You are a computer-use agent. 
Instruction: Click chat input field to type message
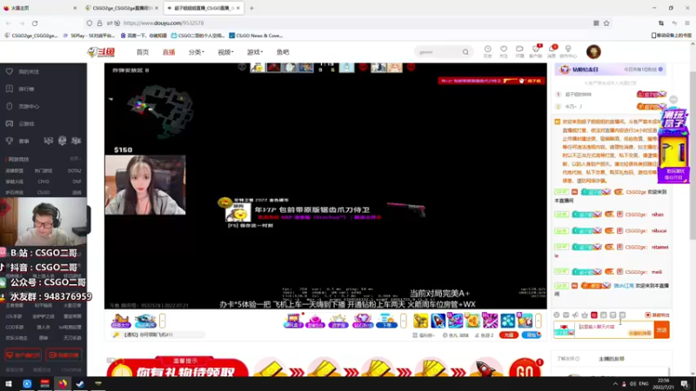[x=614, y=330]
